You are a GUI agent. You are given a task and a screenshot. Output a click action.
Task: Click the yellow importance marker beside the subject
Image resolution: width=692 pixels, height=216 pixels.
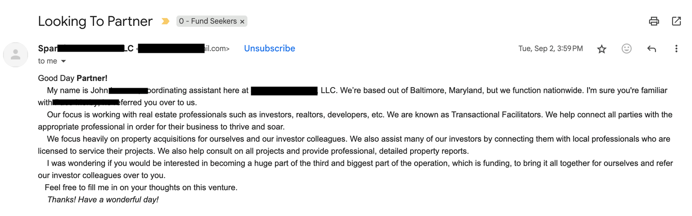[x=165, y=21]
